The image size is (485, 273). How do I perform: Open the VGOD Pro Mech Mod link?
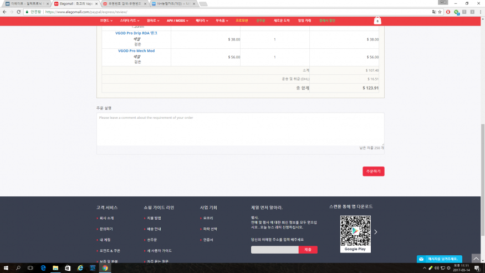pos(136,51)
